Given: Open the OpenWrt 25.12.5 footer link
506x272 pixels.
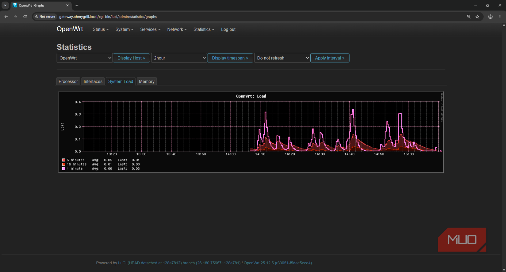Looking at the screenshot, I should tap(278, 263).
